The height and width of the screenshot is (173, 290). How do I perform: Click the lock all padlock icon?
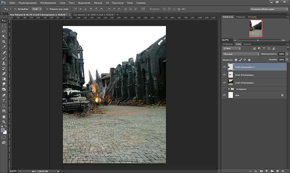point(249,60)
